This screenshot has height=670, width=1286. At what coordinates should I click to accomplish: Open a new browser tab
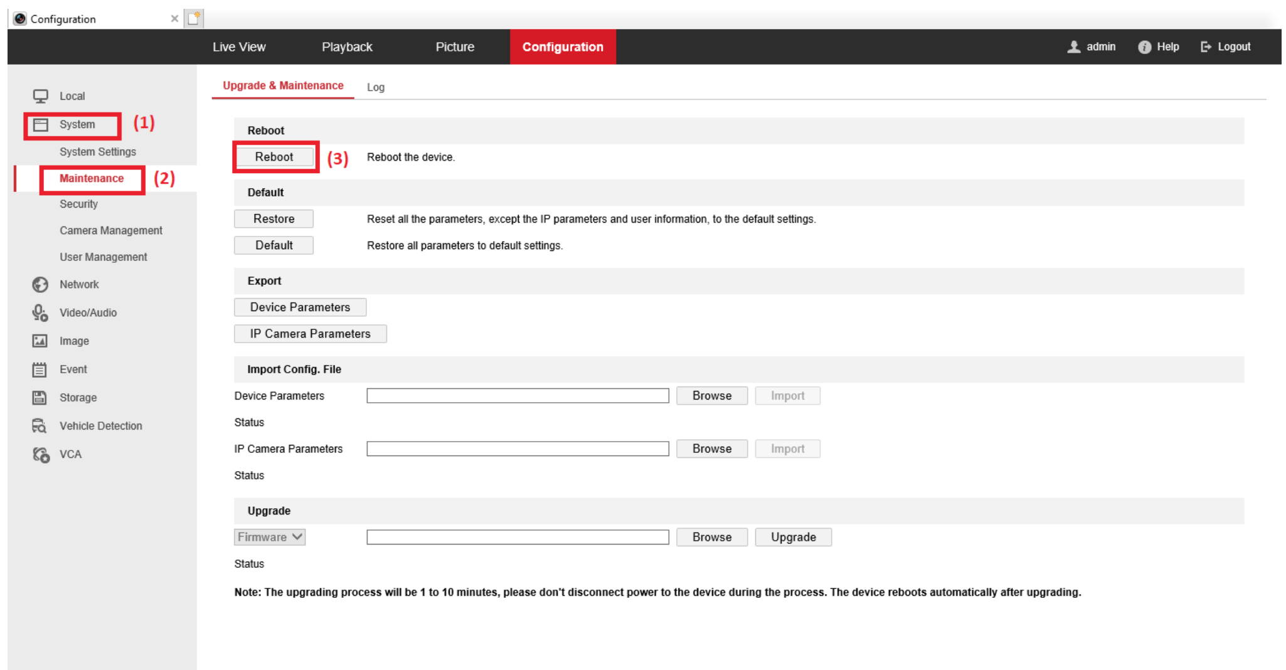(x=194, y=19)
